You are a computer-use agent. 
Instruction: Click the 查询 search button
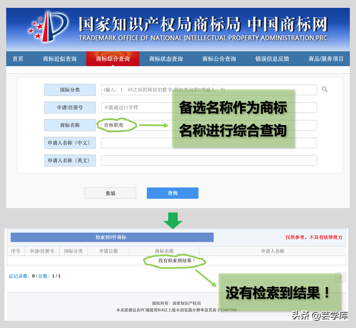pyautogui.click(x=172, y=193)
